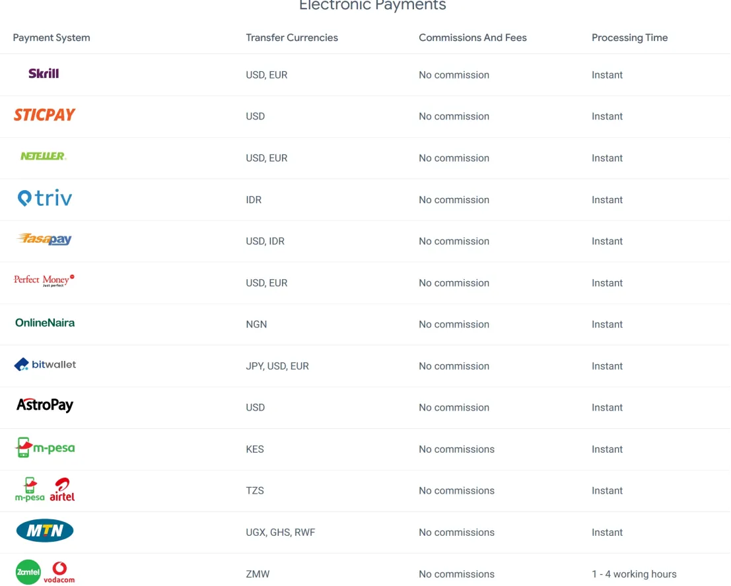The image size is (731, 586).
Task: Click the JPY, USD, EUR currencies cell
Action: (x=277, y=366)
